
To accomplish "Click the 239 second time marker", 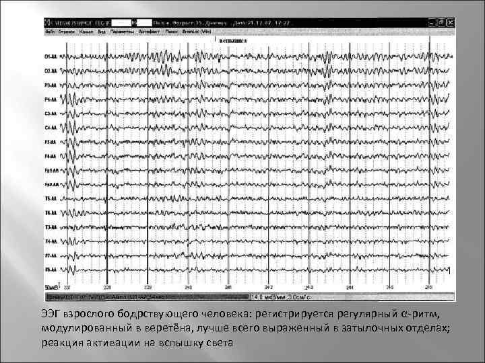I will point(148,288).
